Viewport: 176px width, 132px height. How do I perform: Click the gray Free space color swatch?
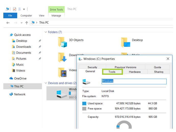[x=84, y=109]
